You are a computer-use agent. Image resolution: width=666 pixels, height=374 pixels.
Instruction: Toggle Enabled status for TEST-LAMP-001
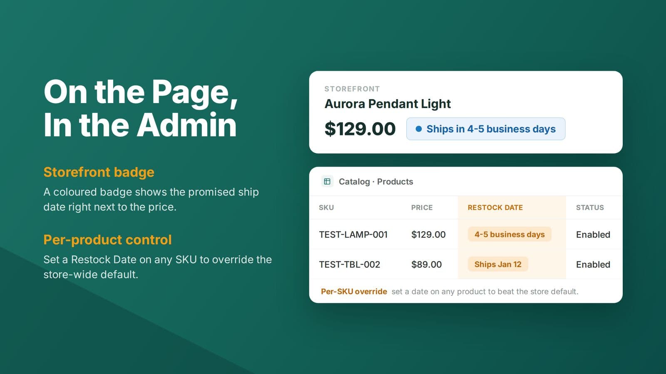point(593,234)
